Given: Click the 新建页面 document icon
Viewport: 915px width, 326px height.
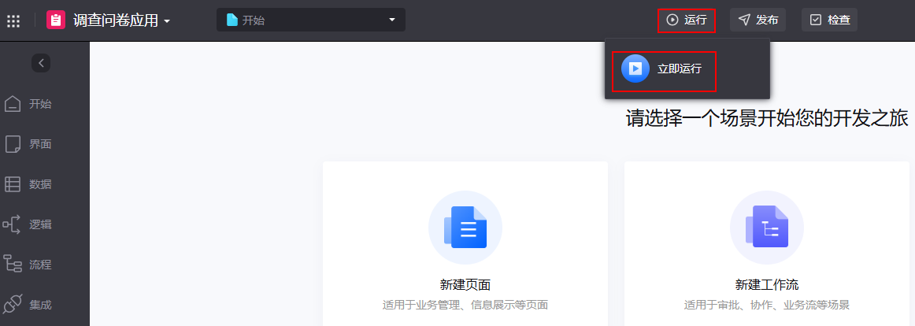Looking at the screenshot, I should tap(465, 228).
